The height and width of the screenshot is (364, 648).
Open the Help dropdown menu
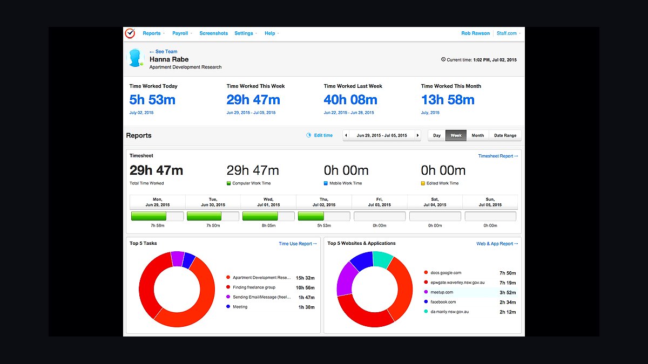[x=272, y=33]
